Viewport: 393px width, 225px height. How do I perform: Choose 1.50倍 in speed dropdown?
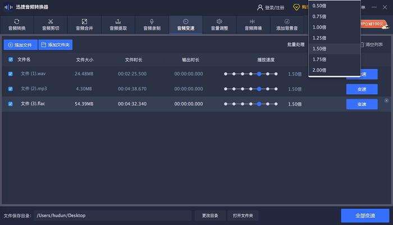(335, 49)
